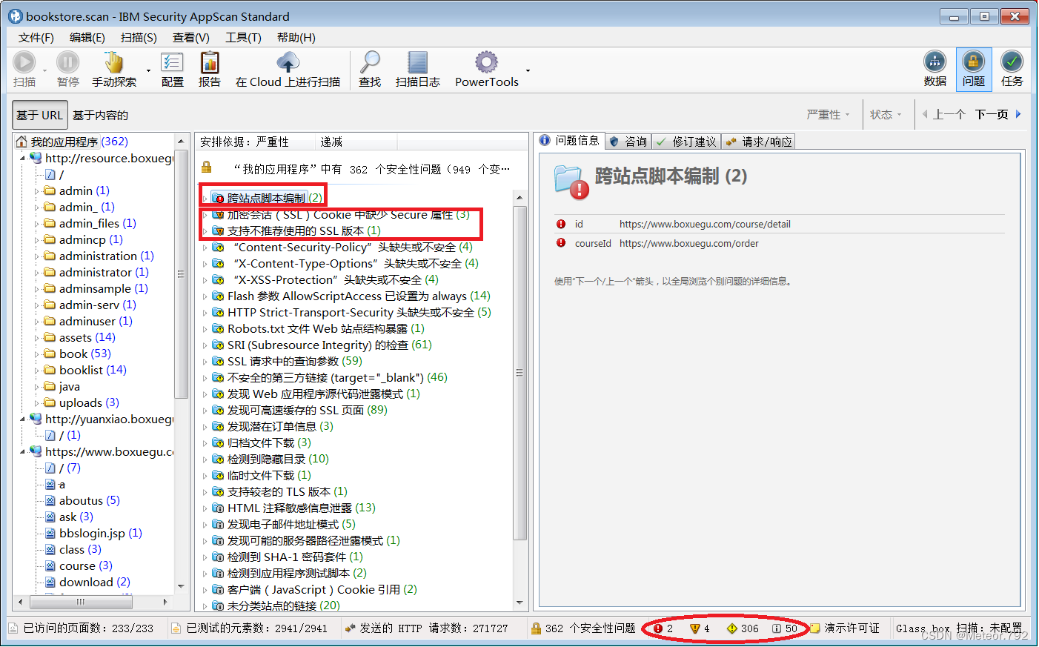Viewport: 1039px width, 647px height.
Task: Click the lock icon beside 362 个安全性问题
Action: pos(536,628)
